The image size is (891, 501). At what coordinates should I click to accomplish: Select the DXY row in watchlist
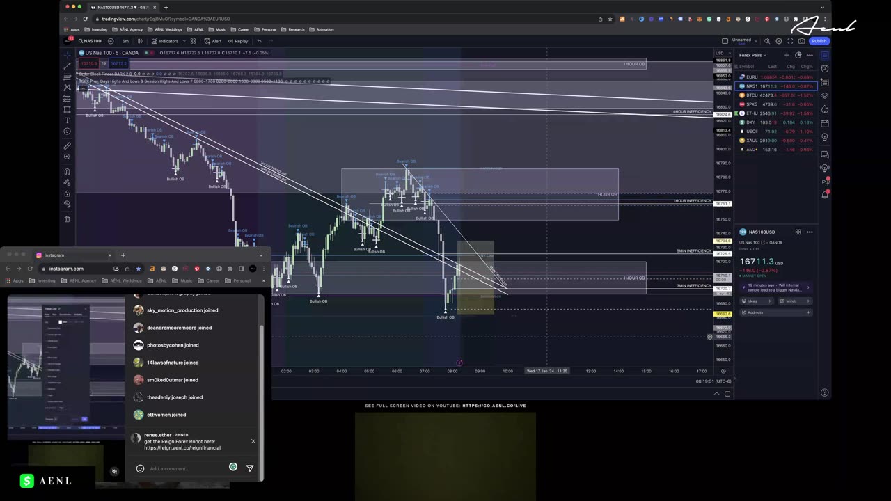coord(775,122)
